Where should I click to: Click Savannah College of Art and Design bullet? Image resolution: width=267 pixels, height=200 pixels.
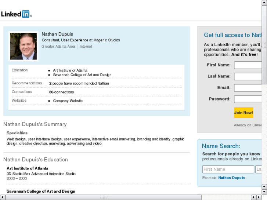pyautogui.click(x=82, y=75)
